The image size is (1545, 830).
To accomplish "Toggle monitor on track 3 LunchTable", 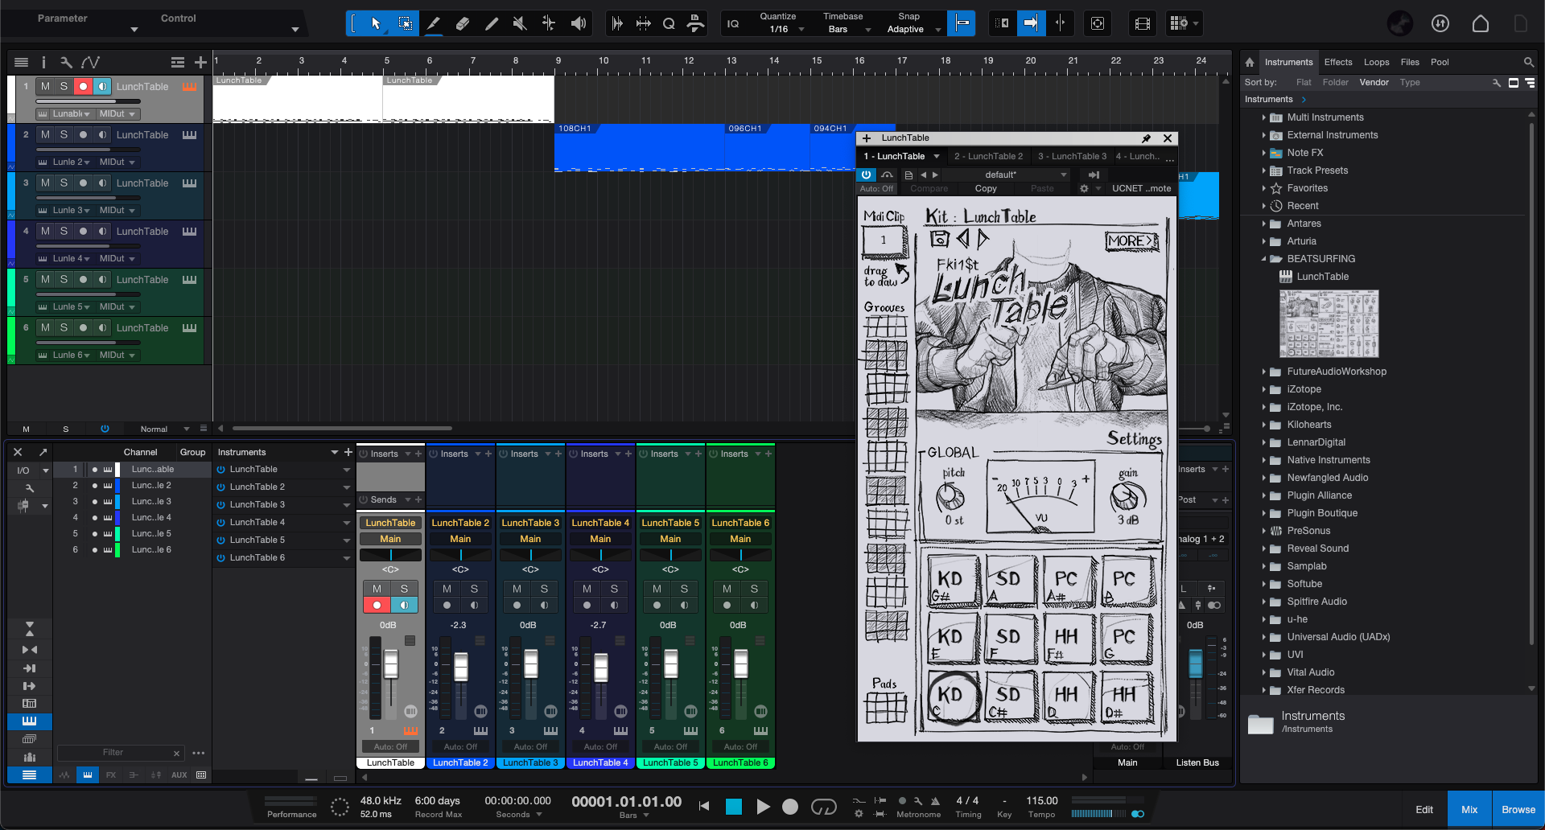I will [102, 183].
